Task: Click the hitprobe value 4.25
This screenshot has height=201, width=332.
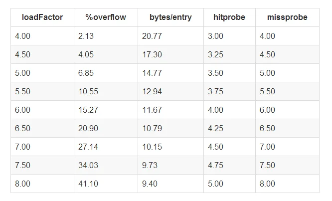Action: pyautogui.click(x=215, y=128)
